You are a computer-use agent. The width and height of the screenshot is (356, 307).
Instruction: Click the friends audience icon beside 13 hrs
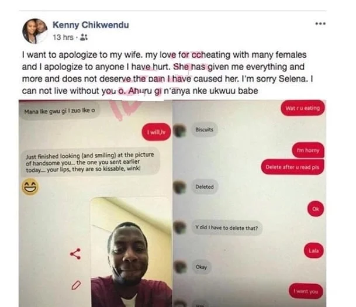tap(84, 37)
